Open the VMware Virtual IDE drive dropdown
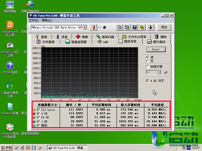The height and width of the screenshot is (151, 202). coord(85,28)
